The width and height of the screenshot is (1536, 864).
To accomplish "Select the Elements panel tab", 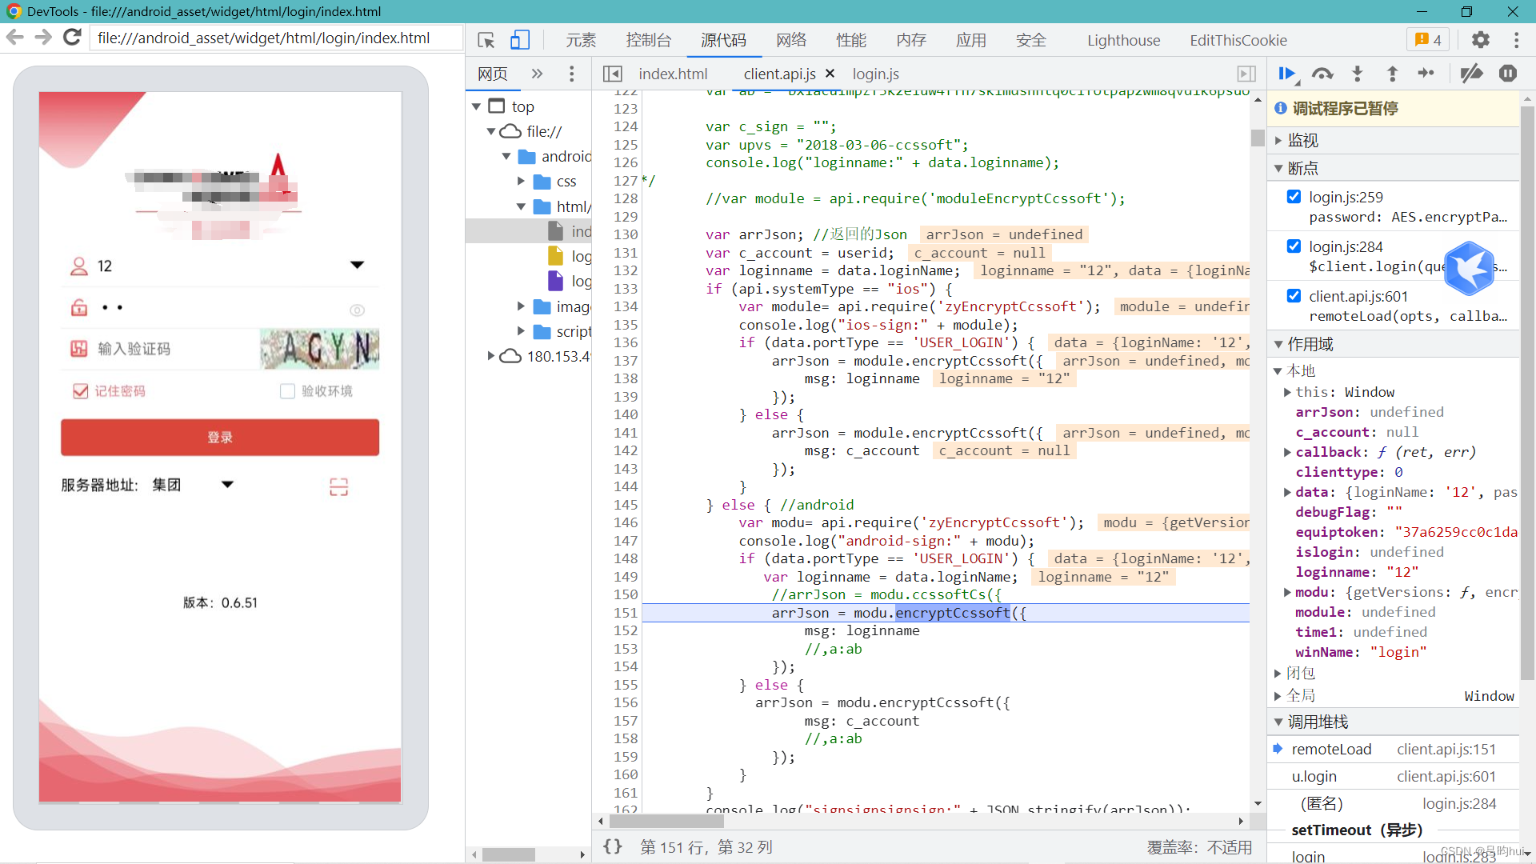I will coord(582,40).
